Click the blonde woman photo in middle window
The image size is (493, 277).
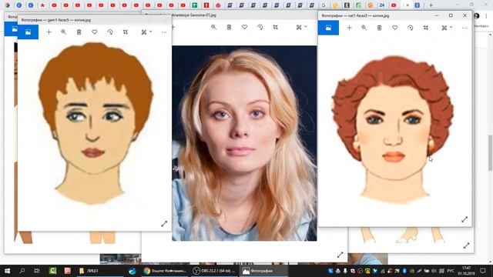(x=244, y=143)
